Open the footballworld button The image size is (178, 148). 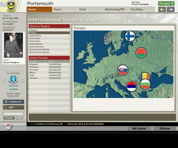pyautogui.click(x=14, y=102)
